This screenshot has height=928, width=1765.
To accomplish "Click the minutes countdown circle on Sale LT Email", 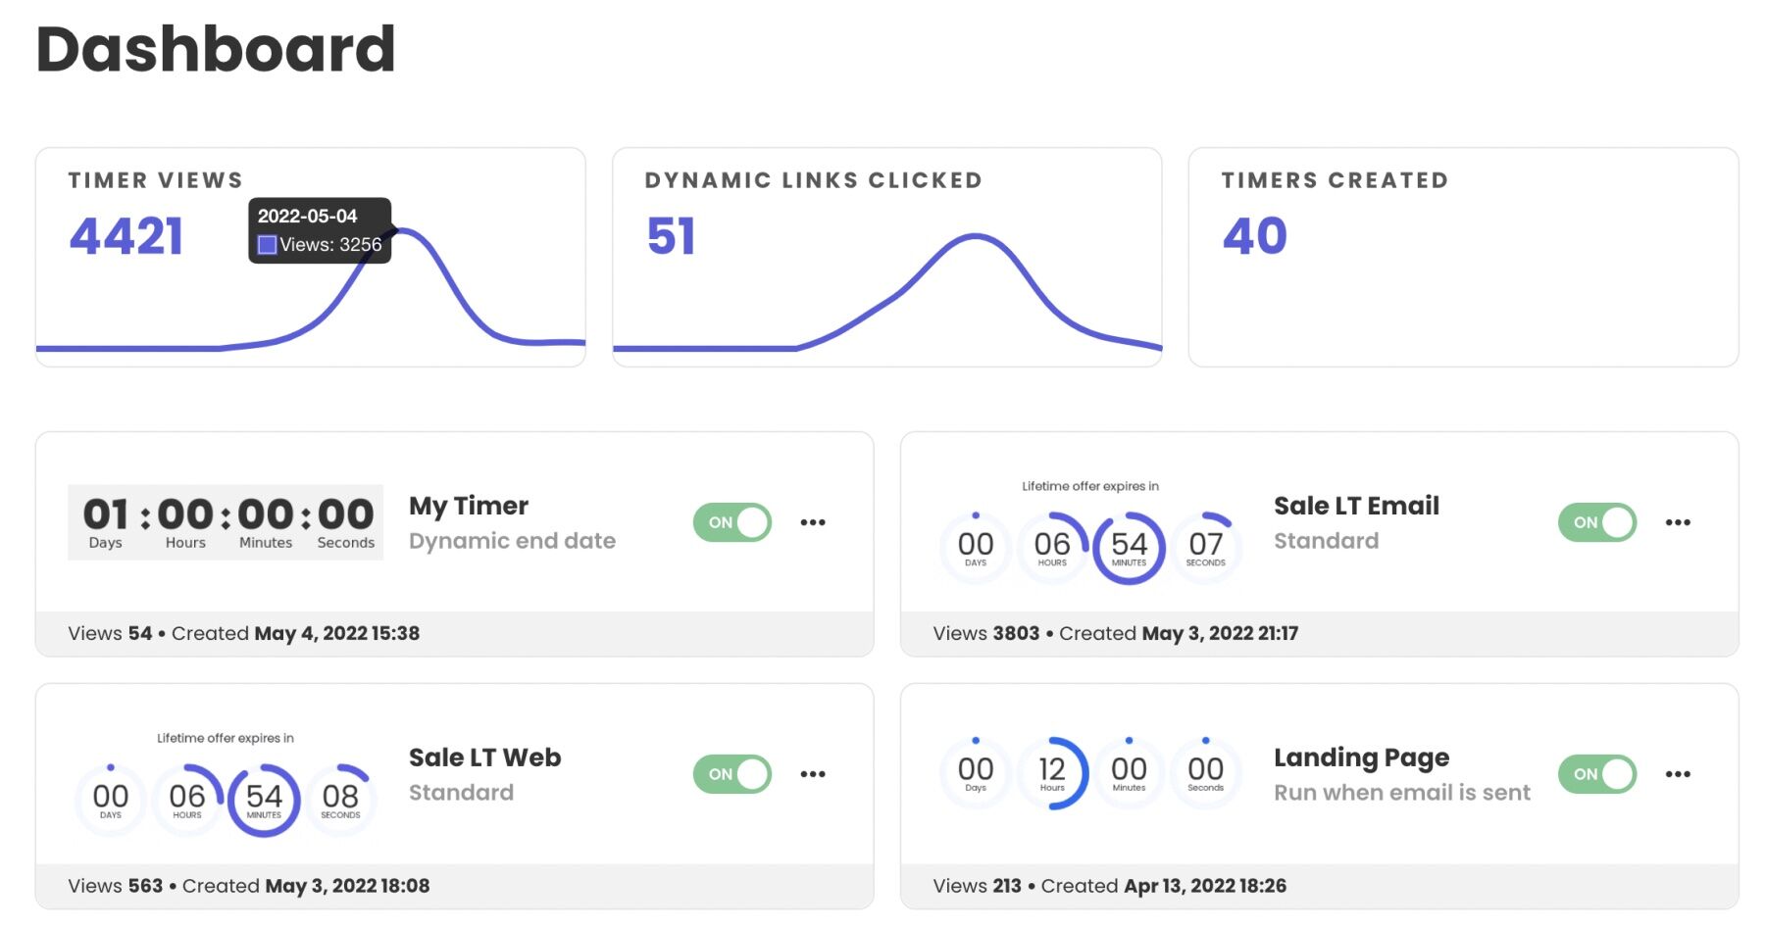I will (x=1129, y=547).
